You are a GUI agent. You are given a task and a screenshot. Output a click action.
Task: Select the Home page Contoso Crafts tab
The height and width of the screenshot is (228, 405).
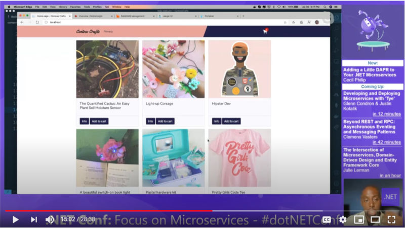(x=51, y=16)
